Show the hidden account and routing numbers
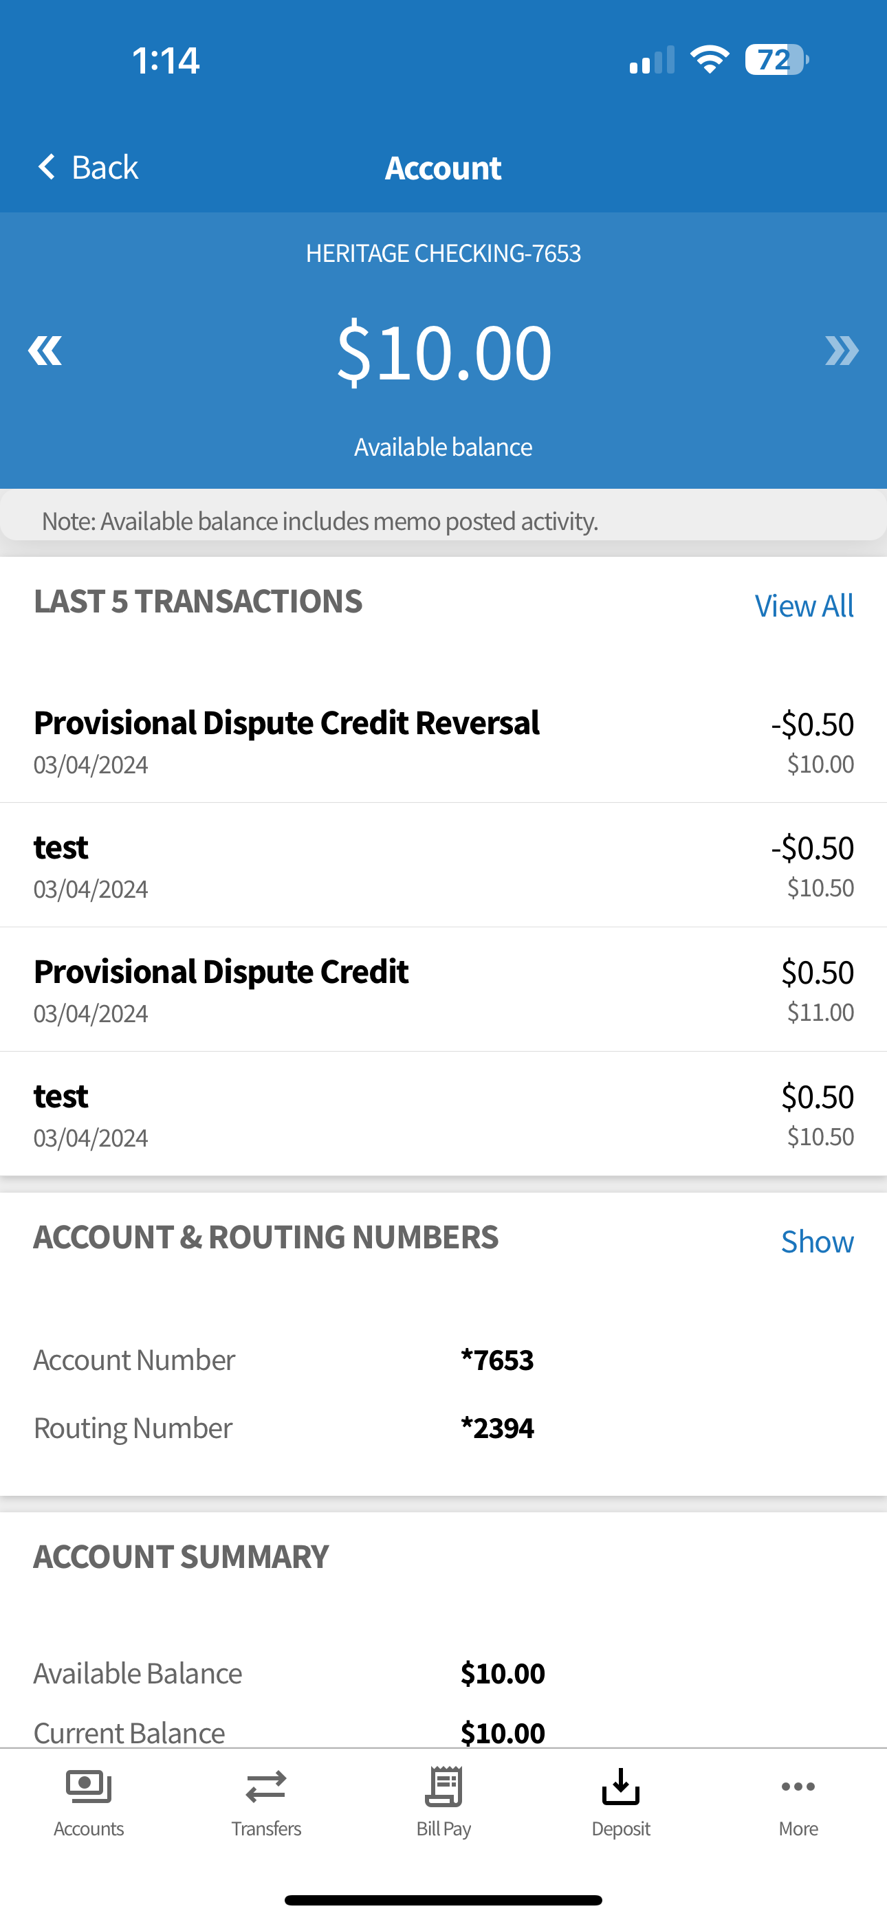The width and height of the screenshot is (887, 1922). coord(817,1241)
